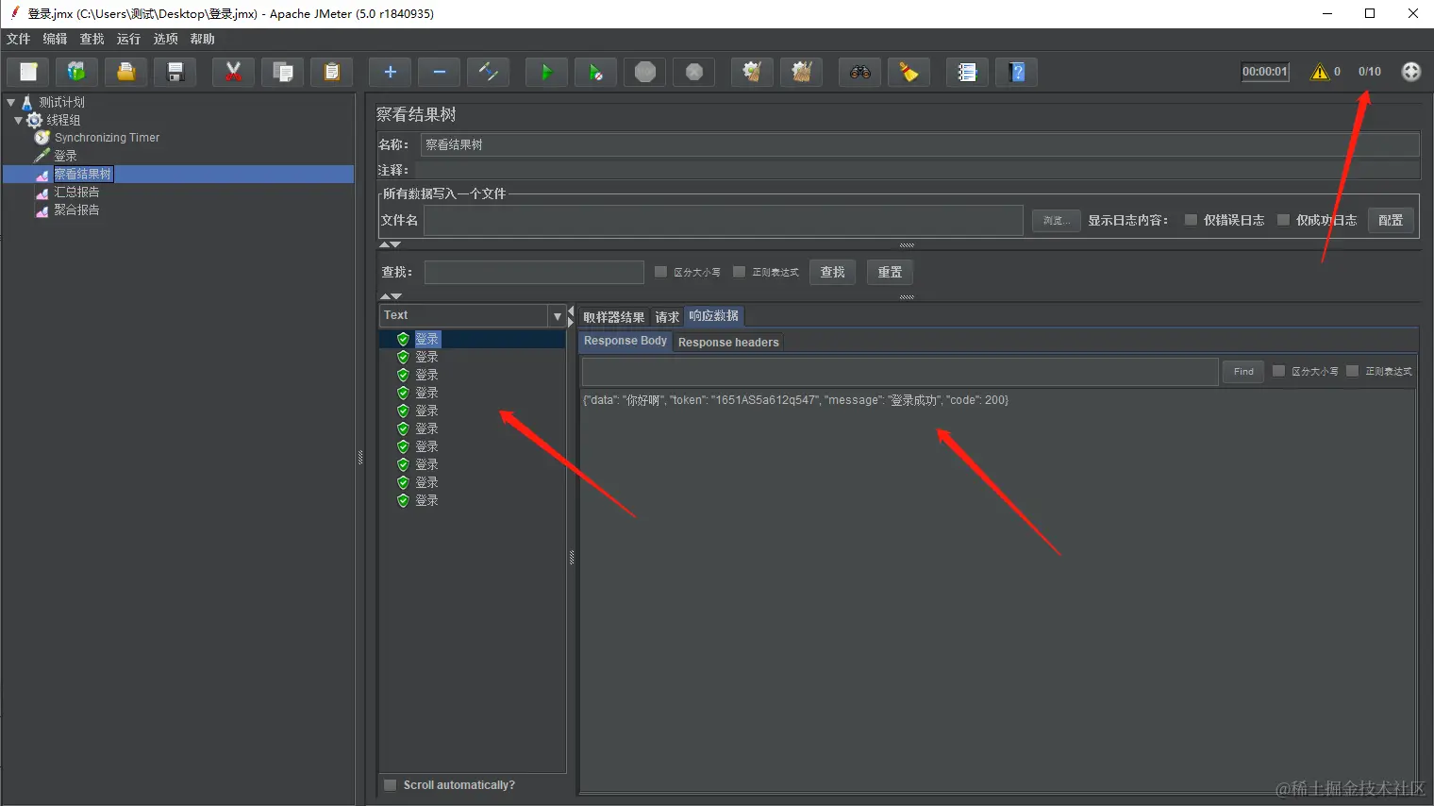Open the 运行 menu
Viewport: 1434px width, 806px height.
pyautogui.click(x=129, y=39)
